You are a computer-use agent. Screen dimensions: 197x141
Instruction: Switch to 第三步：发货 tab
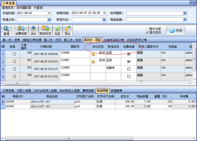pyautogui.click(x=72, y=40)
